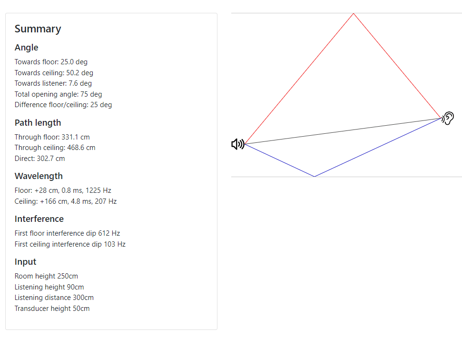Image resolution: width=462 pixels, height=339 pixels.
Task: Click the listener ear icon
Action: point(448,118)
